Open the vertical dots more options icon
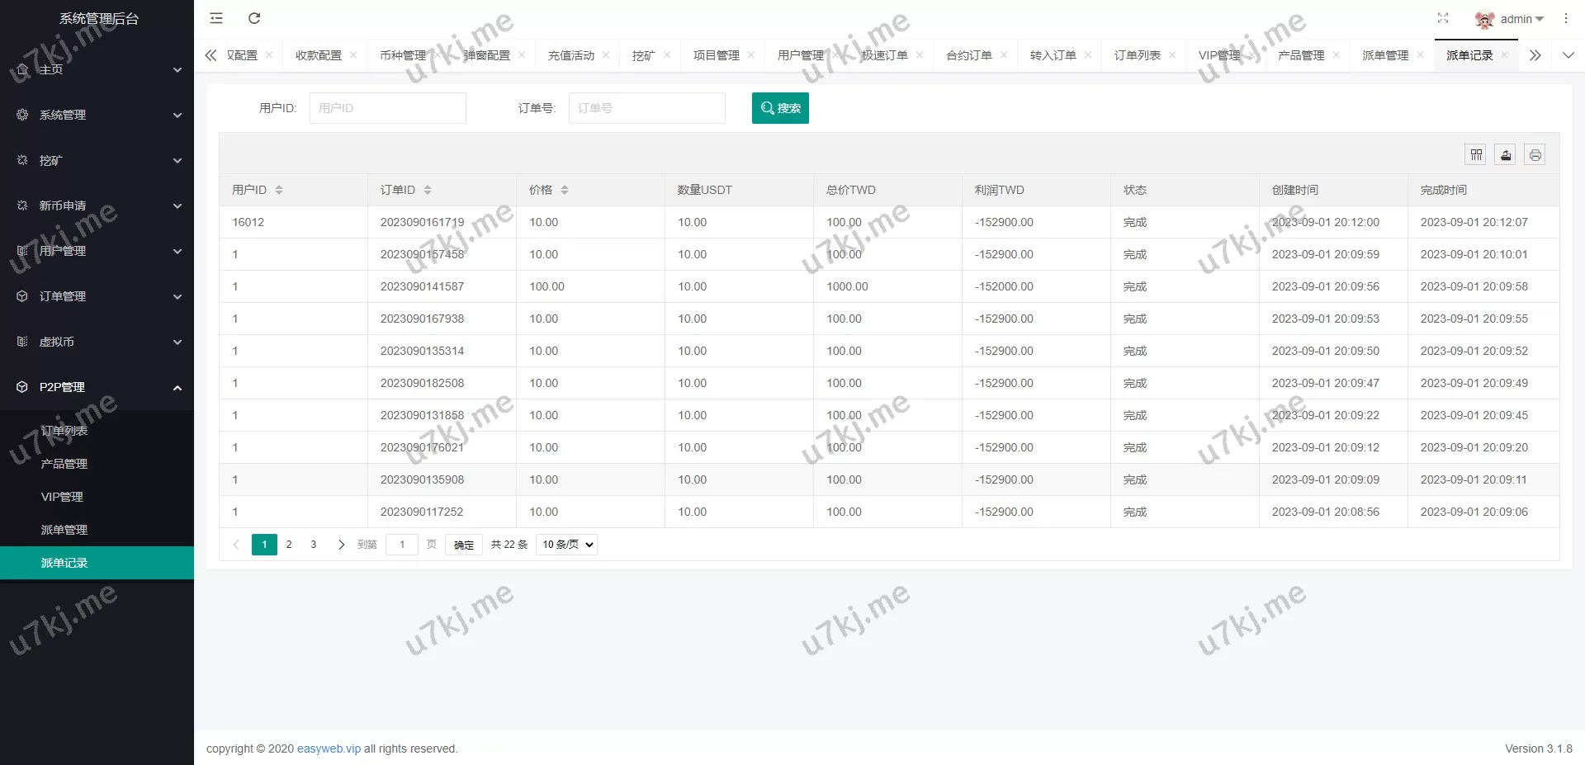Viewport: 1585px width, 765px height. click(x=1566, y=18)
